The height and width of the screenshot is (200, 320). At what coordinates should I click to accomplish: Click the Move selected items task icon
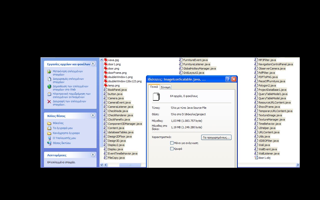(49, 71)
